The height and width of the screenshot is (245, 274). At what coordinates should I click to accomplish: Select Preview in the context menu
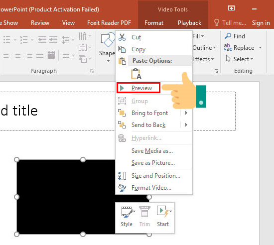click(x=138, y=88)
